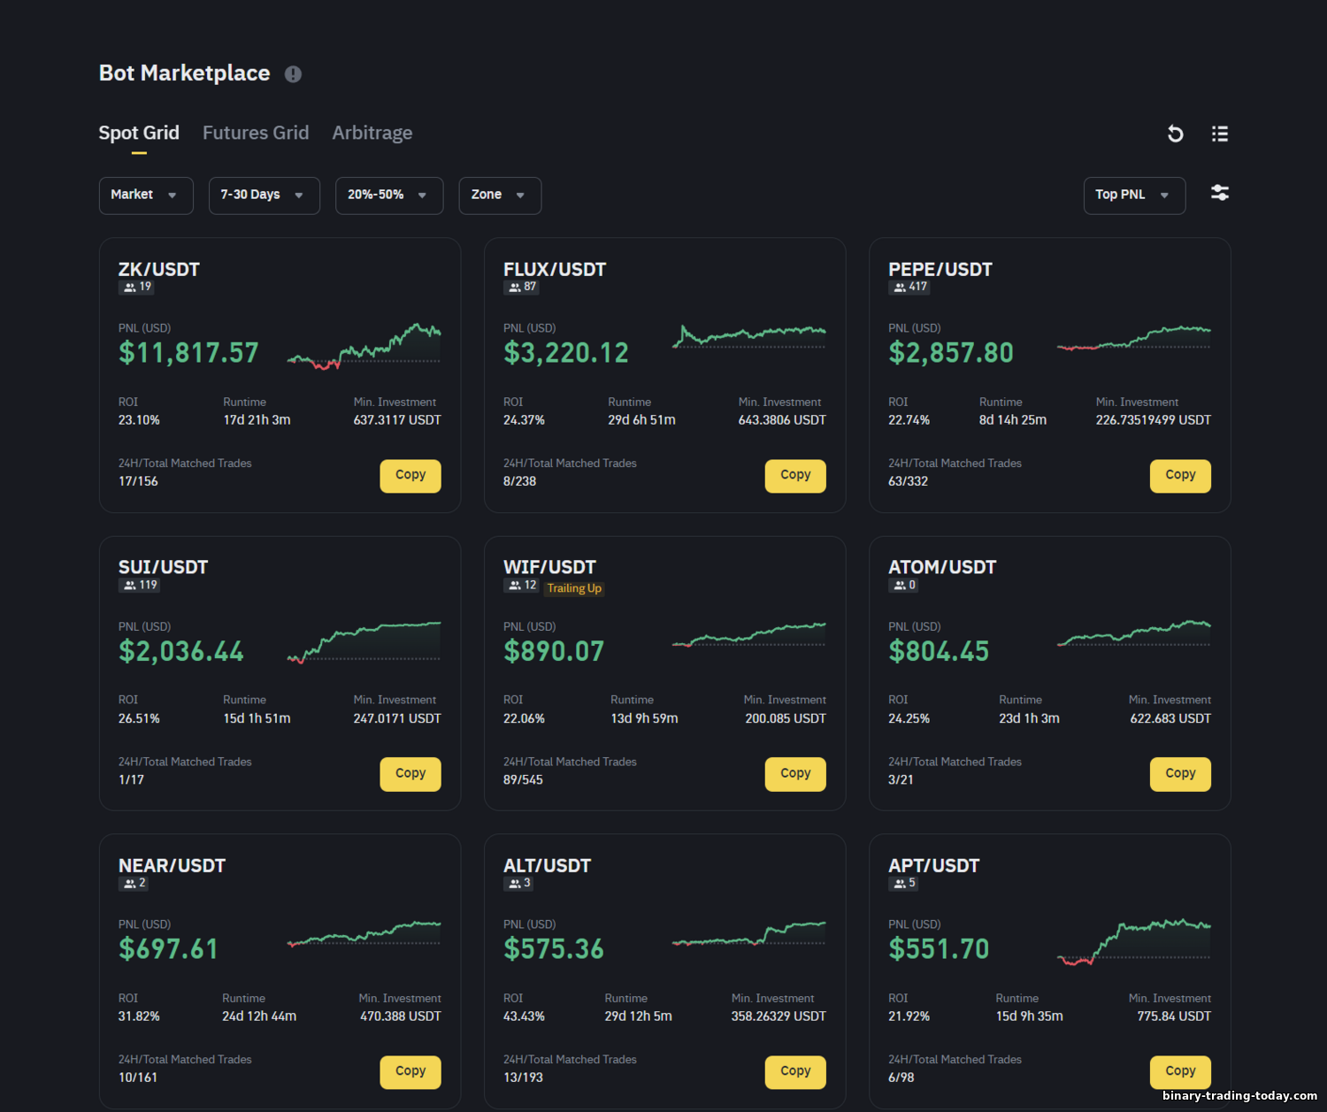Switch to the Futures Grid tab

pyautogui.click(x=256, y=133)
